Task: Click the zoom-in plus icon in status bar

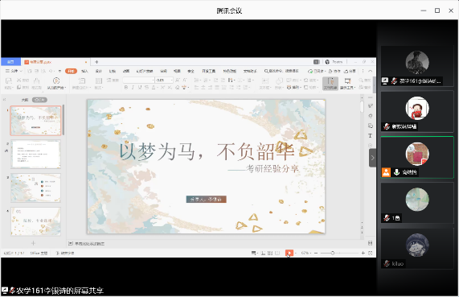Action: tap(363, 253)
